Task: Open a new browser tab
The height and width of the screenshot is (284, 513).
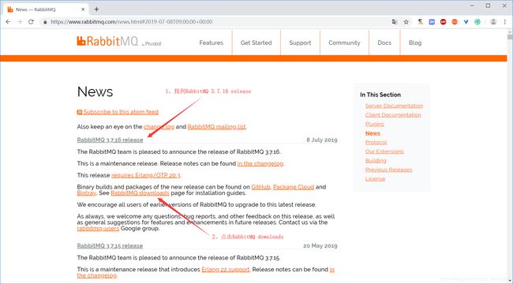Action: (x=96, y=9)
